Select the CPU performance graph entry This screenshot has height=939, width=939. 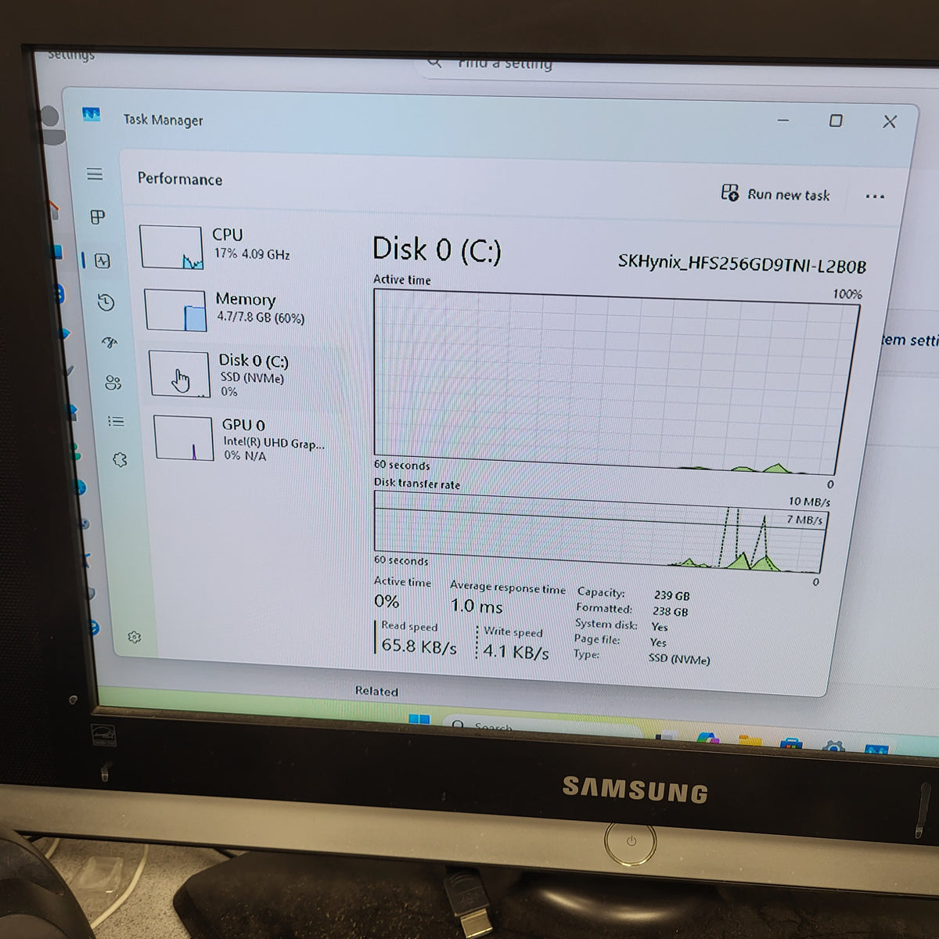239,246
